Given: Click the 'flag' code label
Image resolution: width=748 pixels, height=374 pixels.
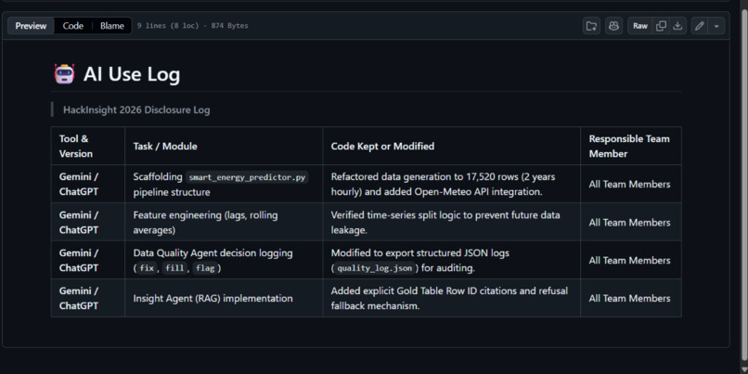Looking at the screenshot, I should [x=205, y=268].
